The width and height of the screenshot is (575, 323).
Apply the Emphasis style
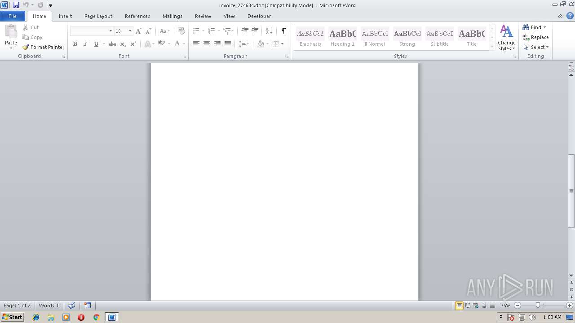click(310, 37)
